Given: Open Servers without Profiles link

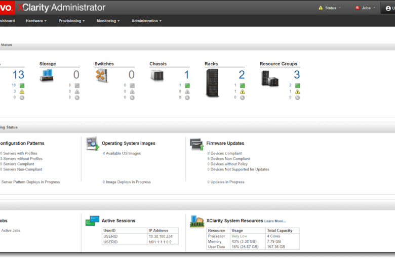Looking at the screenshot, I should tap(21, 158).
